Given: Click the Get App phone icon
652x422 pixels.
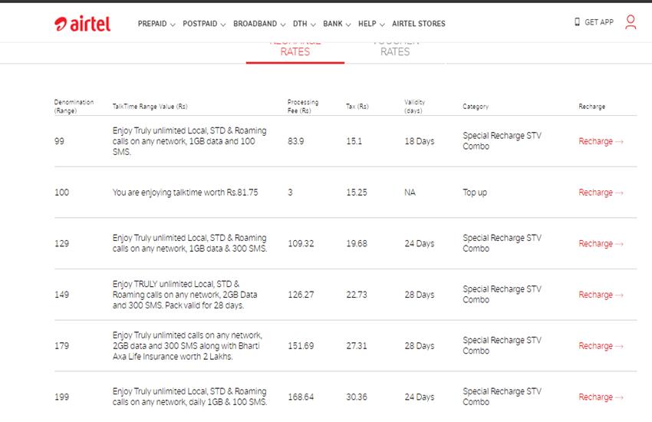Looking at the screenshot, I should (x=577, y=22).
